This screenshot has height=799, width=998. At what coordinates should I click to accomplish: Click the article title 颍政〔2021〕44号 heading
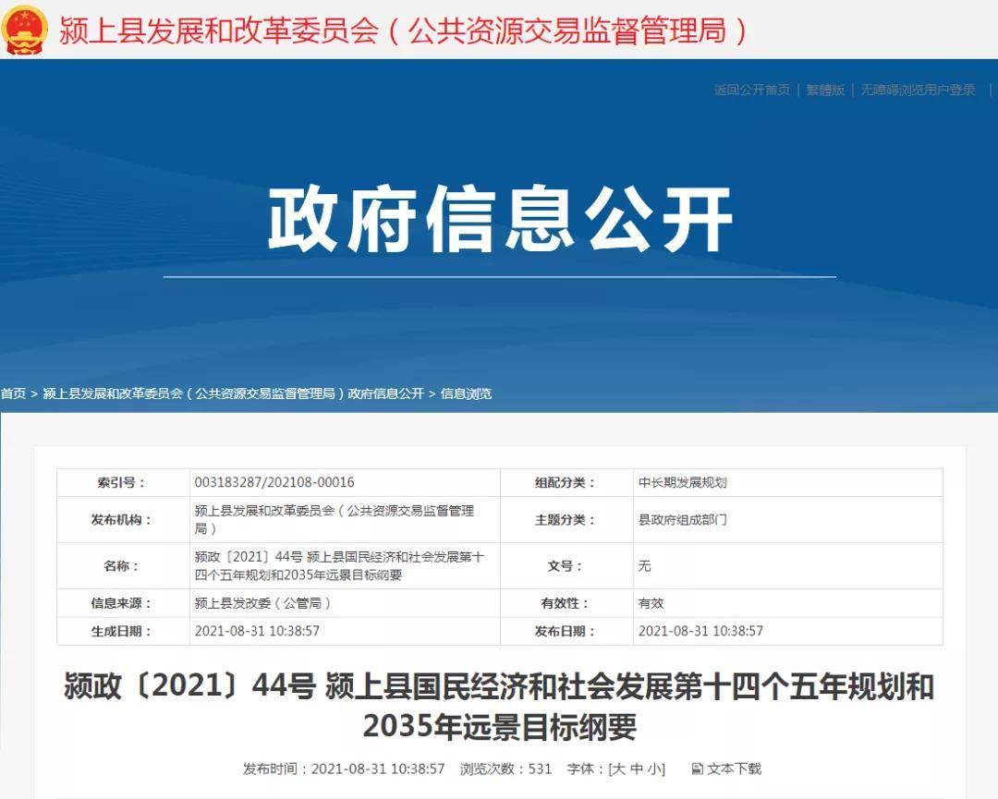click(x=499, y=706)
